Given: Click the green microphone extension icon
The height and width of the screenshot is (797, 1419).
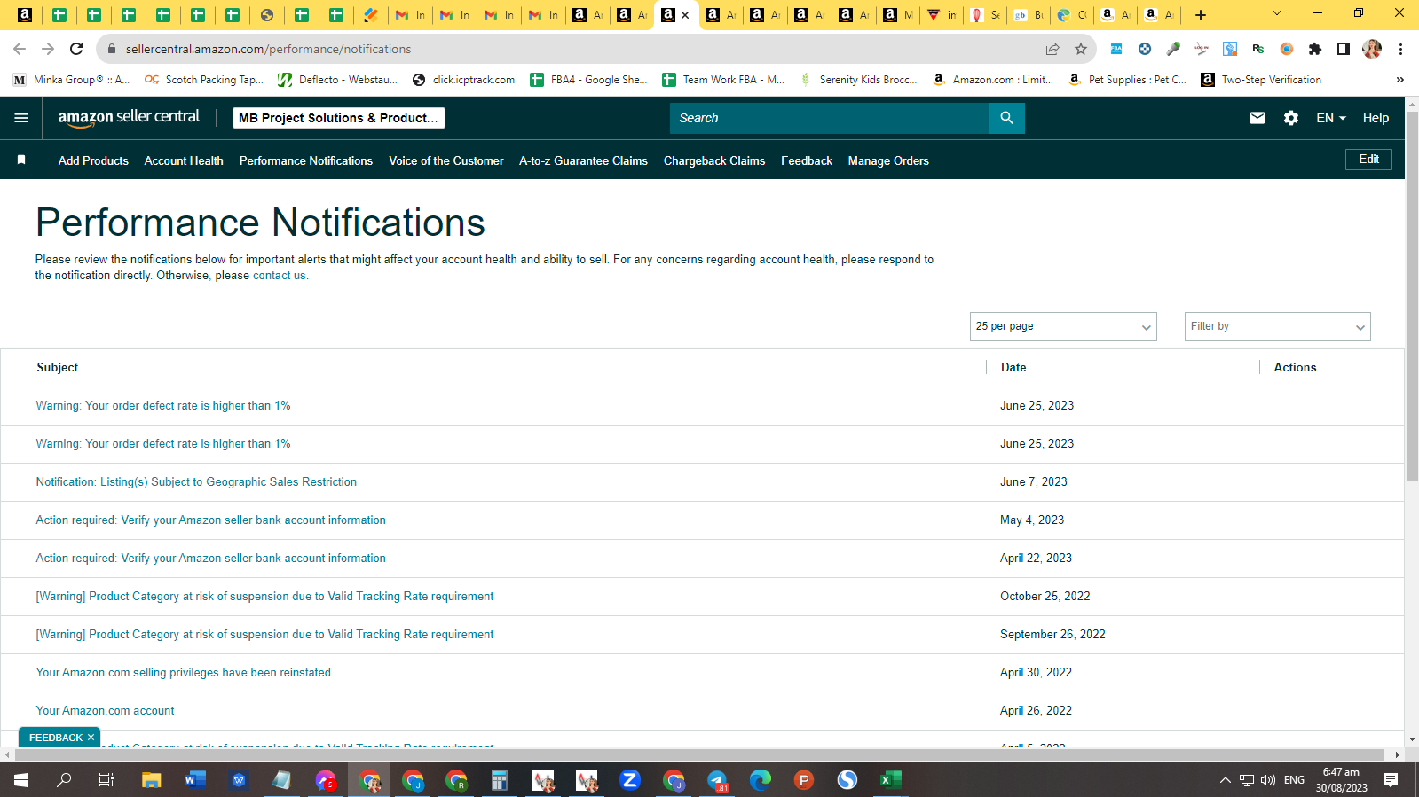Looking at the screenshot, I should tap(1173, 49).
